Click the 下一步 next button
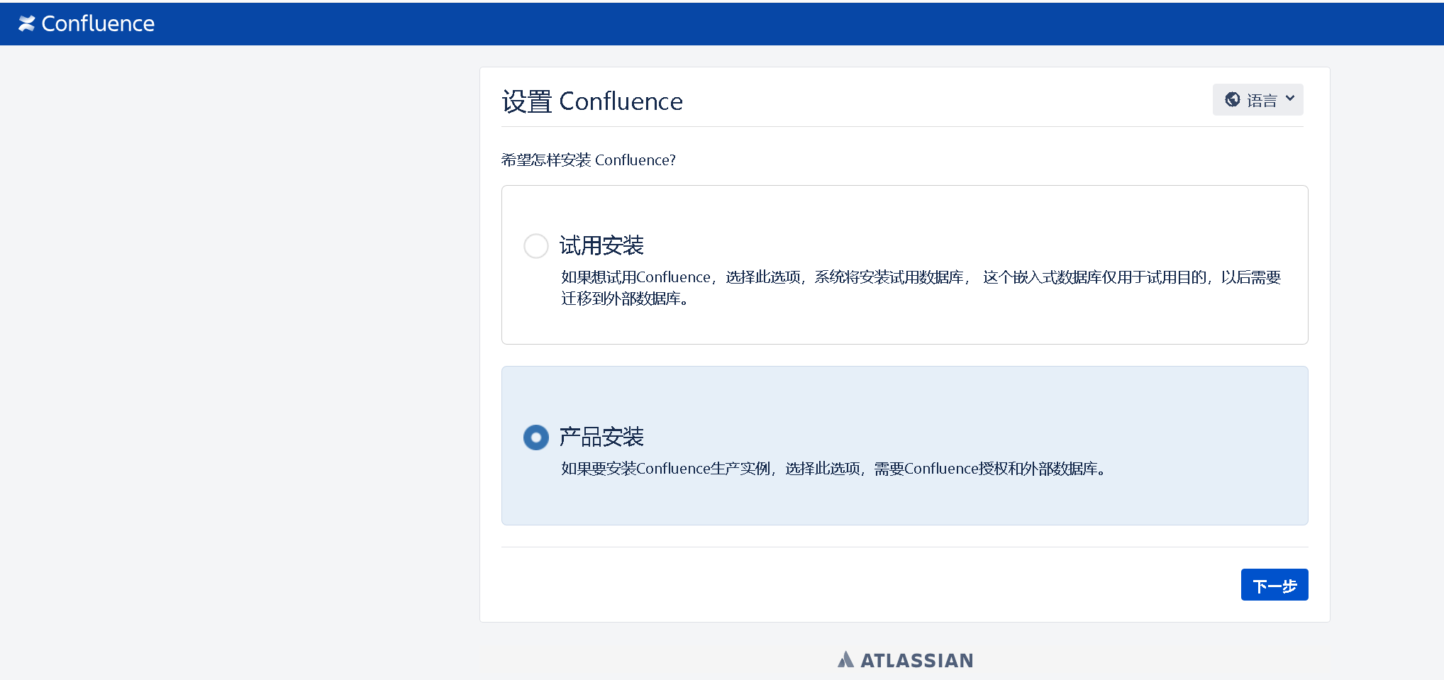This screenshot has height=680, width=1444. click(x=1274, y=585)
